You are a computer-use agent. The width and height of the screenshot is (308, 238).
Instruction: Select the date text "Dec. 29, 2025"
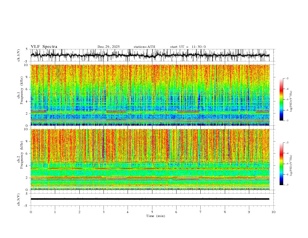[x=108, y=47]
